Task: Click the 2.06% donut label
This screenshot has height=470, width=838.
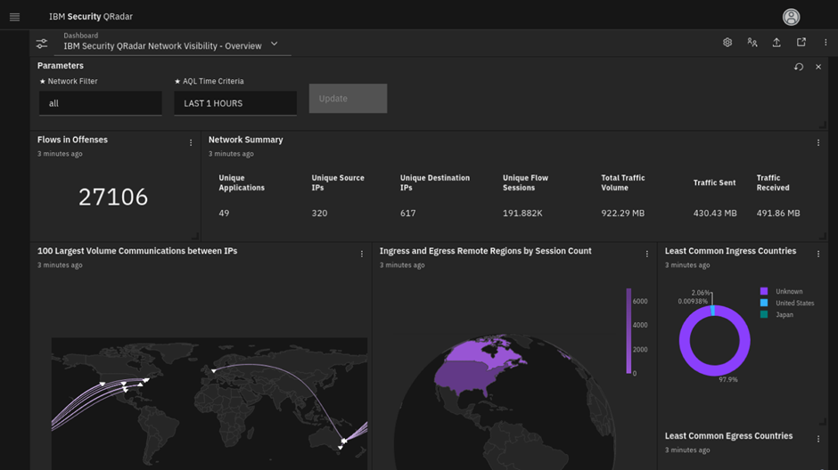Action: [701, 293]
